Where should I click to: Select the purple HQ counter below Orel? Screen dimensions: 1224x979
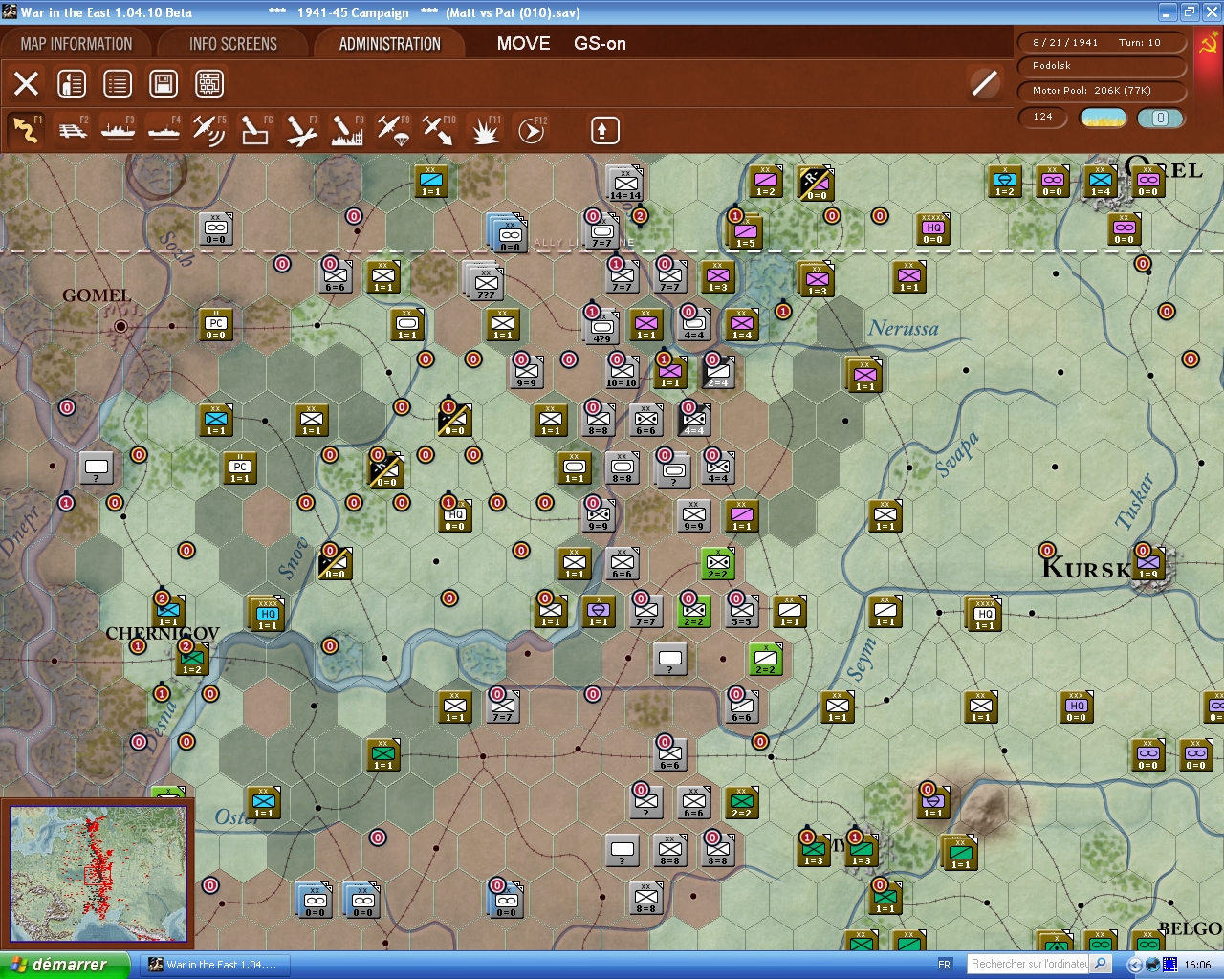click(932, 228)
